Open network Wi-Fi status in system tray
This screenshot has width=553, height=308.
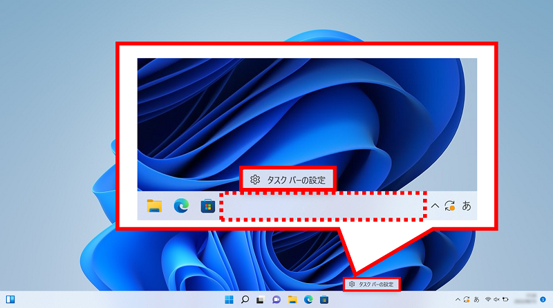click(x=488, y=300)
